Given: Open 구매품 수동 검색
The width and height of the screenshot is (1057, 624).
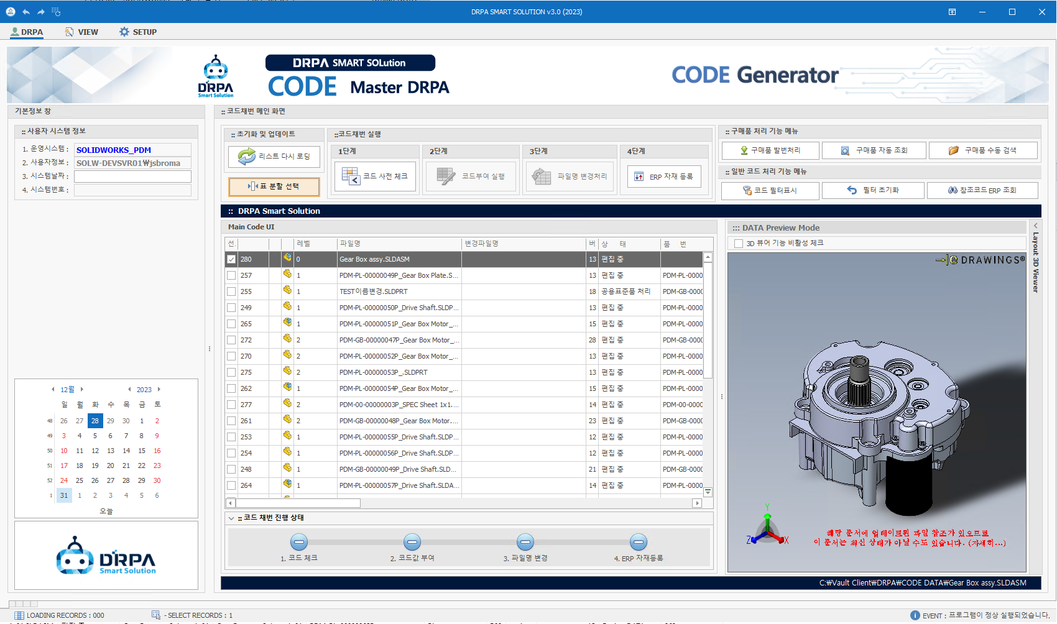Looking at the screenshot, I should [983, 150].
